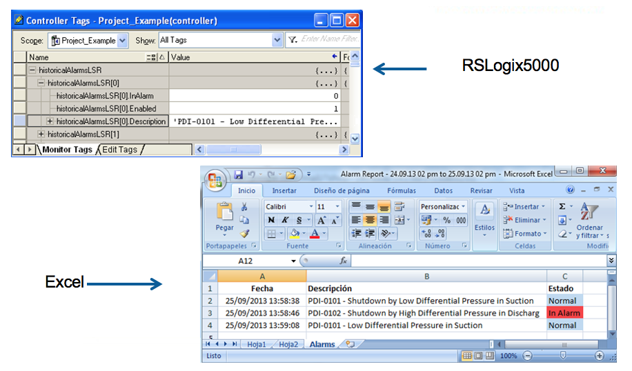Undo last action in Excel
The width and height of the screenshot is (632, 371).
point(252,174)
